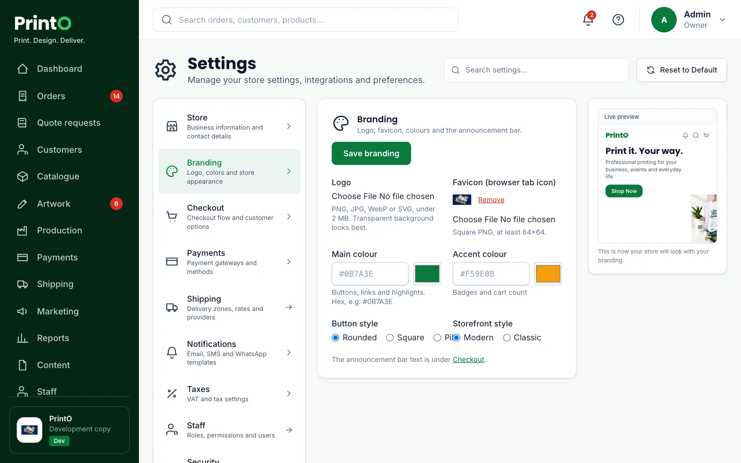Screen dimensions: 741x463
Task: Open the accent colour orange swatch
Action: 548,274
